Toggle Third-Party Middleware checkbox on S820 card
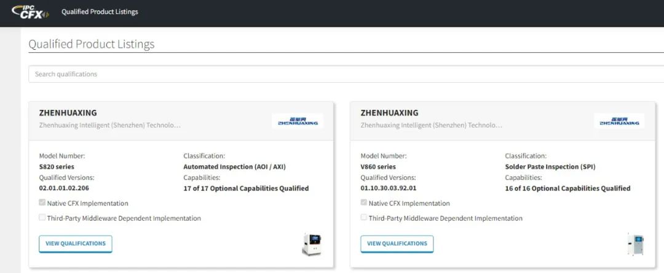 (42, 217)
